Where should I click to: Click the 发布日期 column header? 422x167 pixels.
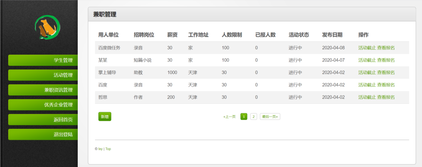[x=332, y=35]
